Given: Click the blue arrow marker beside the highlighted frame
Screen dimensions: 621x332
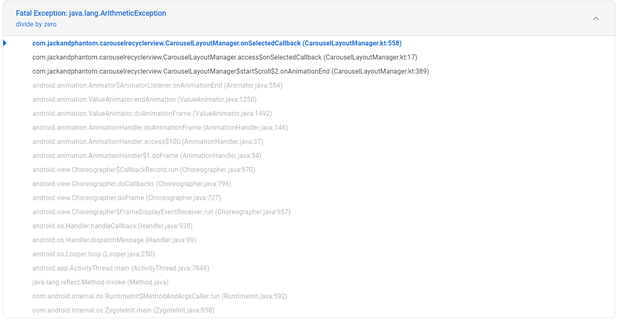Looking at the screenshot, I should point(5,43).
